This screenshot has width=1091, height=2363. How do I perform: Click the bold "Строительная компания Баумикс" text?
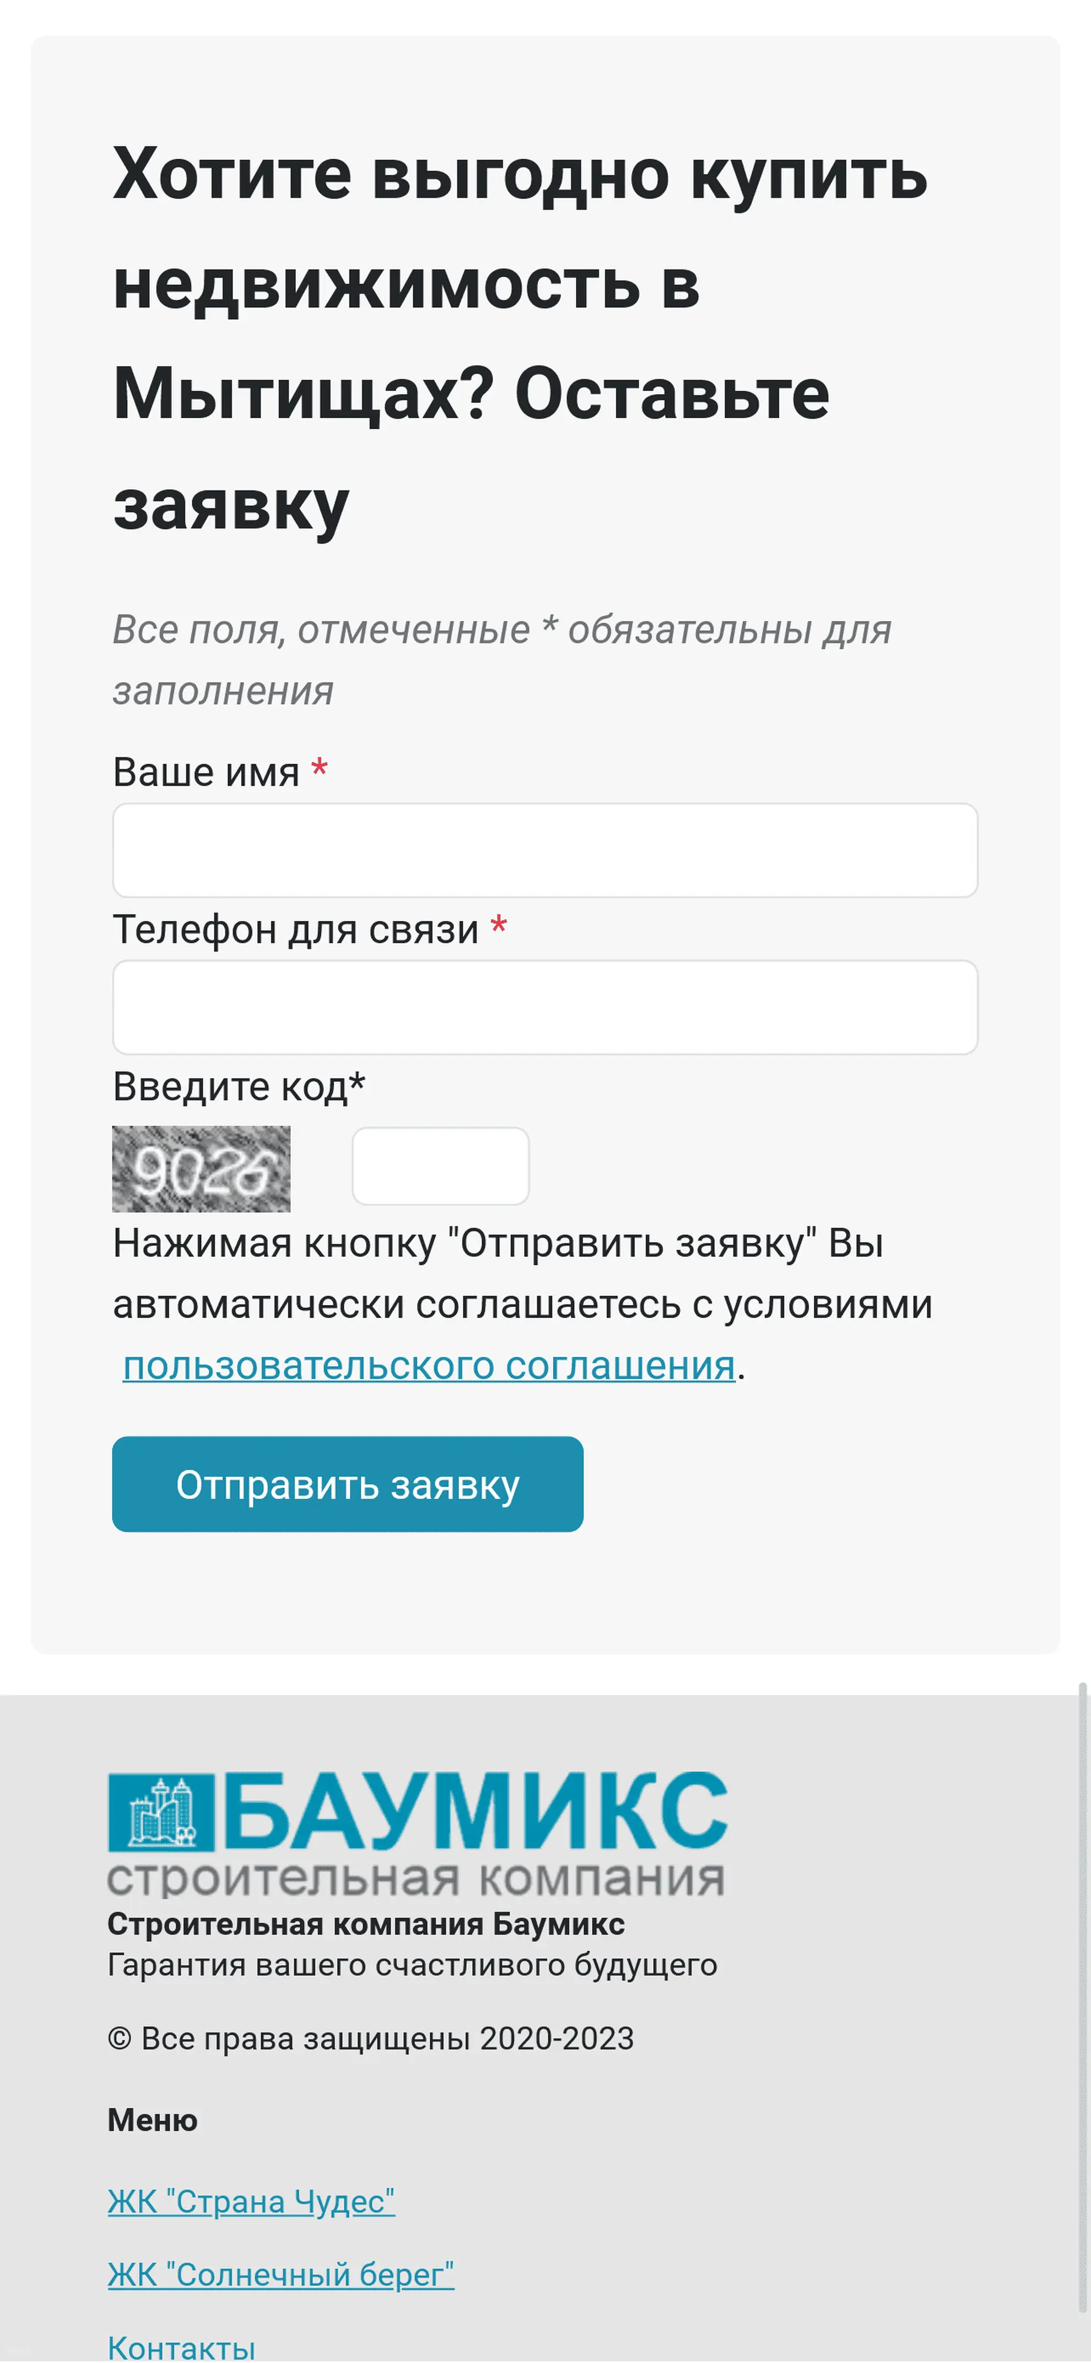click(x=366, y=1924)
